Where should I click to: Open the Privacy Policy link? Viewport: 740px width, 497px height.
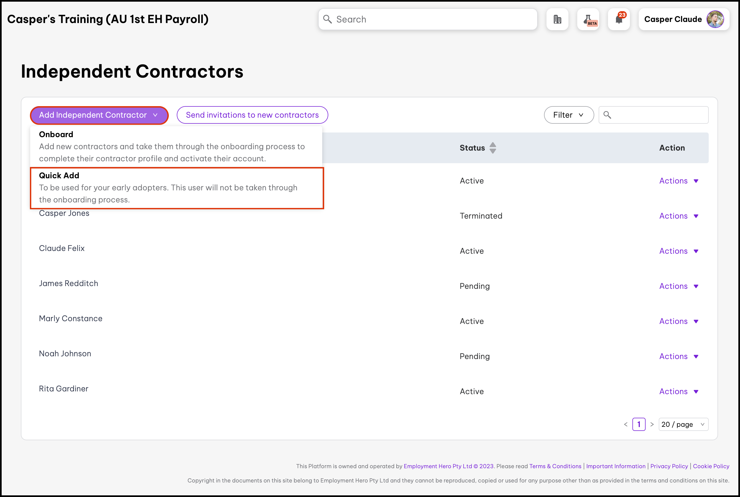coord(669,466)
